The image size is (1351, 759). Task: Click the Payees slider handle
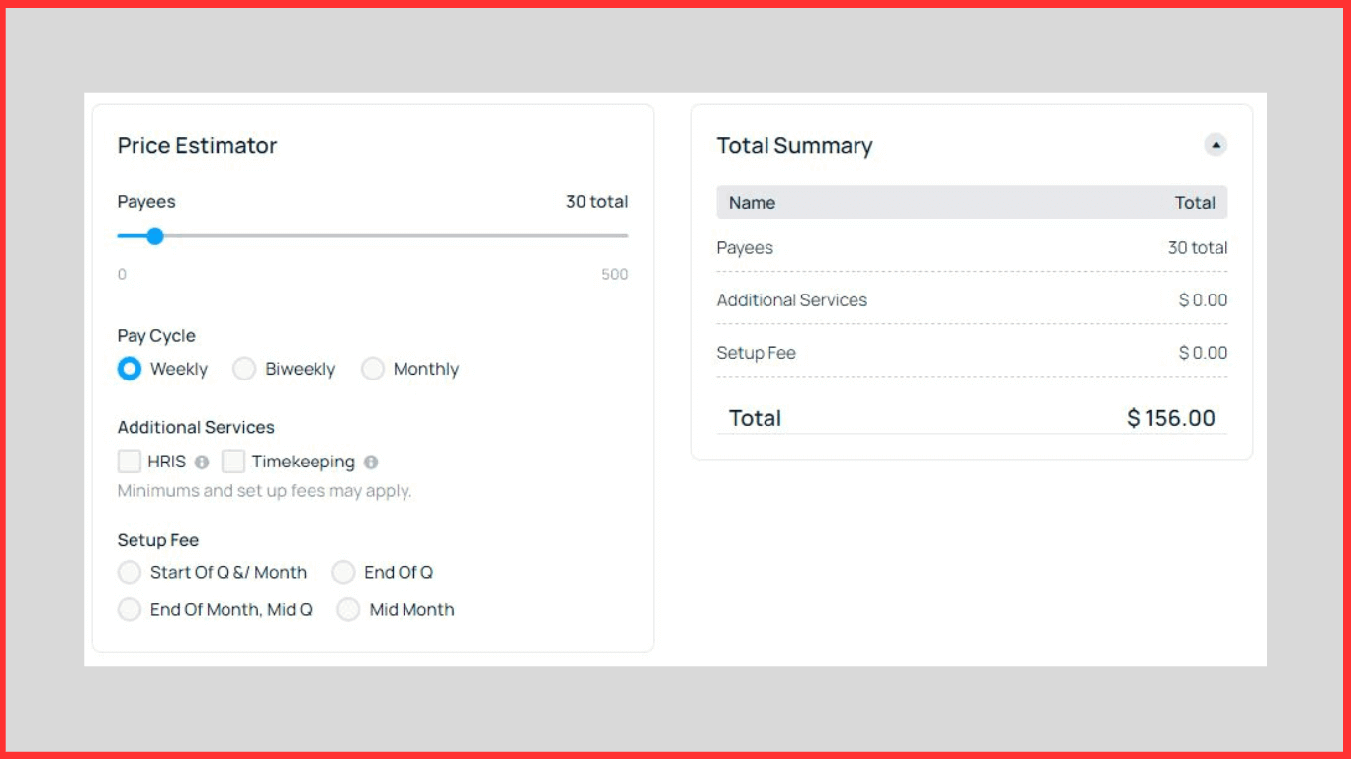point(155,236)
